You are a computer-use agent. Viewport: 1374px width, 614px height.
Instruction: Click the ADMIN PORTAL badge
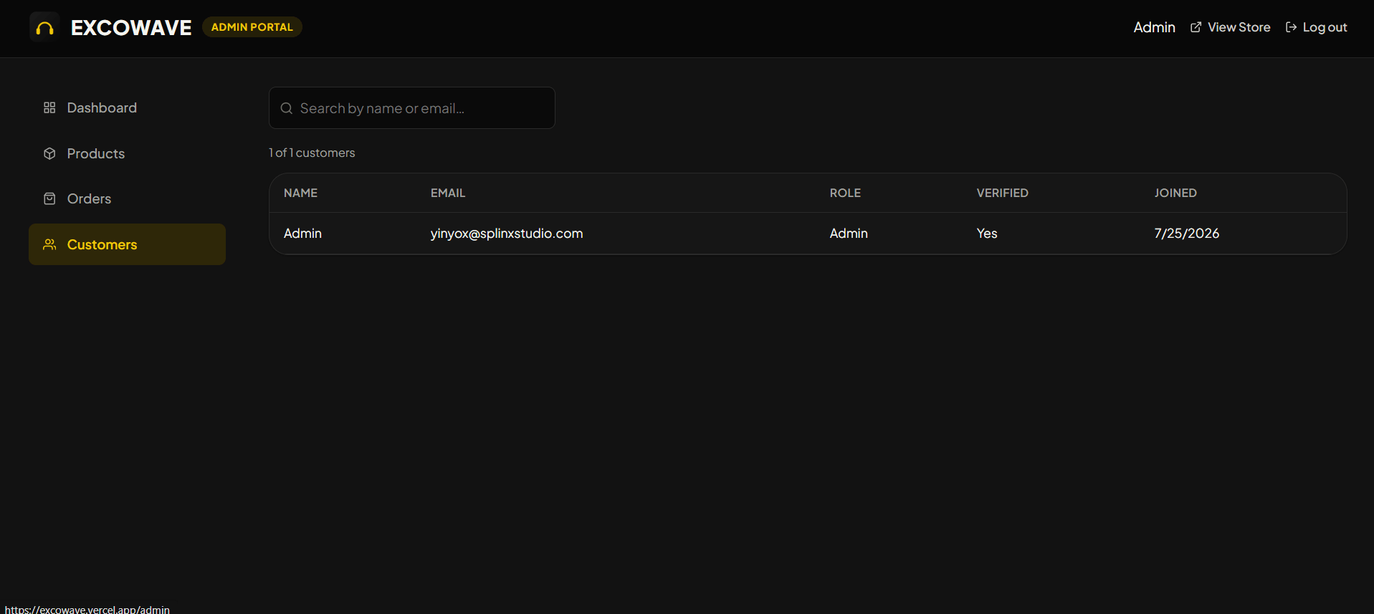[252, 27]
